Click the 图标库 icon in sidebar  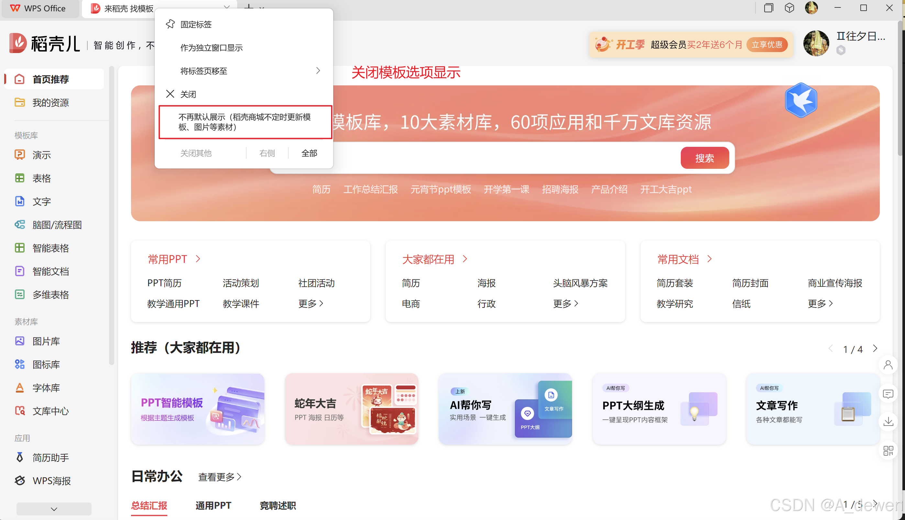tap(20, 364)
